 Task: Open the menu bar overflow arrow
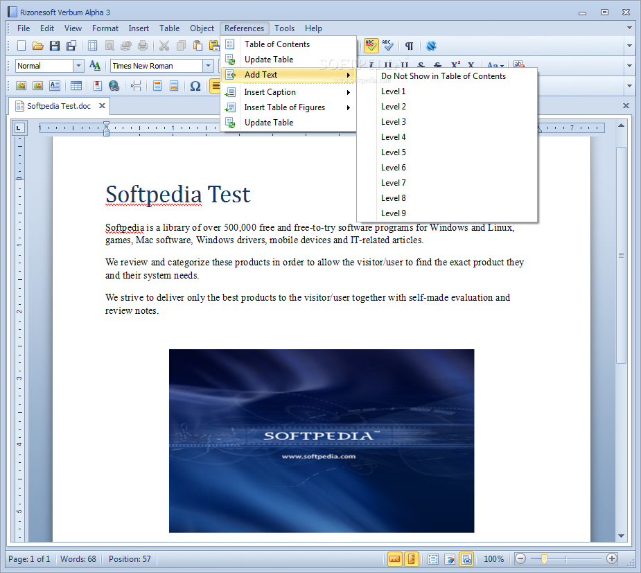629,28
